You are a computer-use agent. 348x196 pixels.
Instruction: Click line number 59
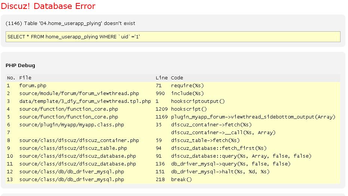click(x=159, y=140)
